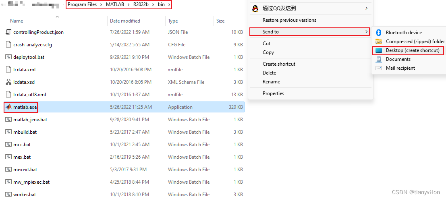
Task: Expand the Send to submenu arrow
Action: tap(367, 32)
